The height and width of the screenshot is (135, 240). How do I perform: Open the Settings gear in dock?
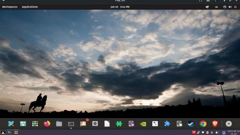pos(95,124)
